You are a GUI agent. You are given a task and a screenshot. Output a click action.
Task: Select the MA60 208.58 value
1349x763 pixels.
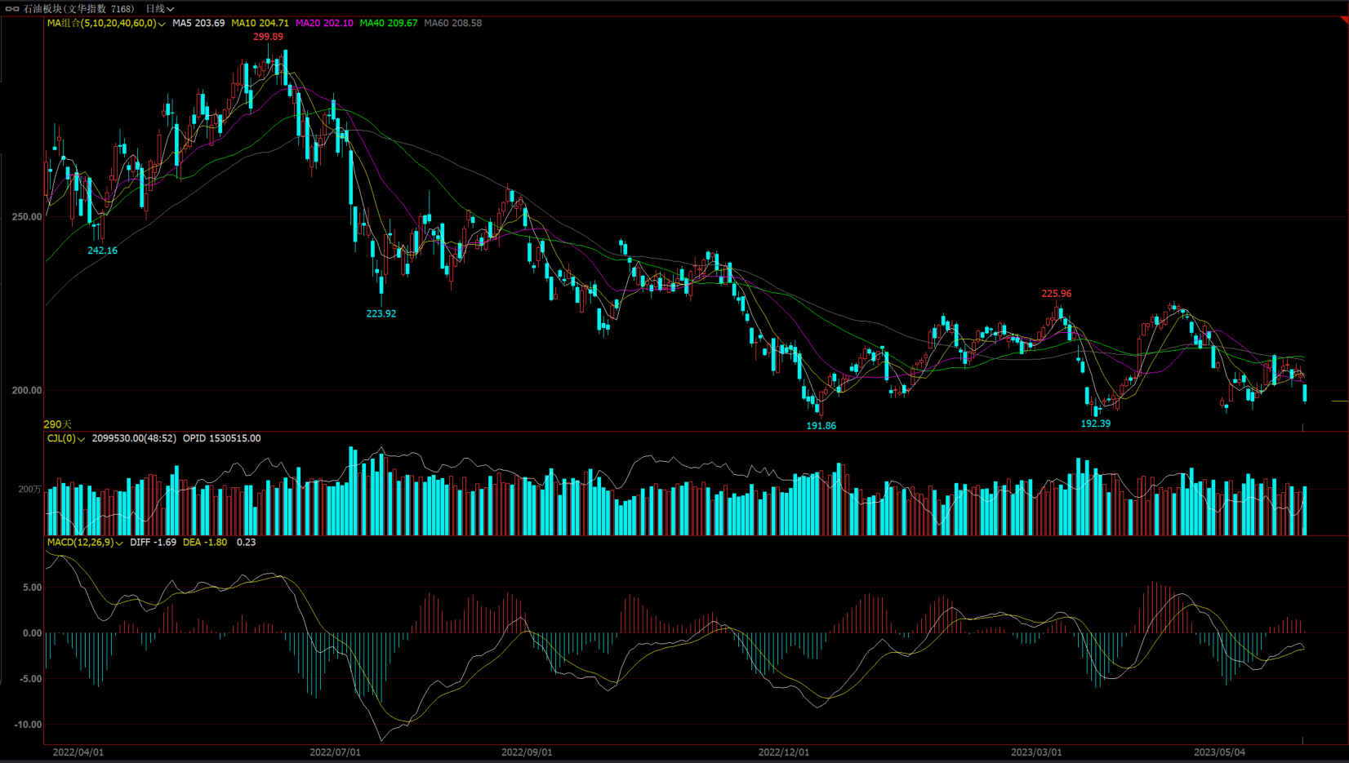click(453, 23)
